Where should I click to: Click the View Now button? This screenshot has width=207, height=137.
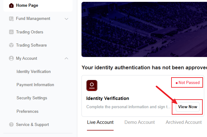pos(188,107)
